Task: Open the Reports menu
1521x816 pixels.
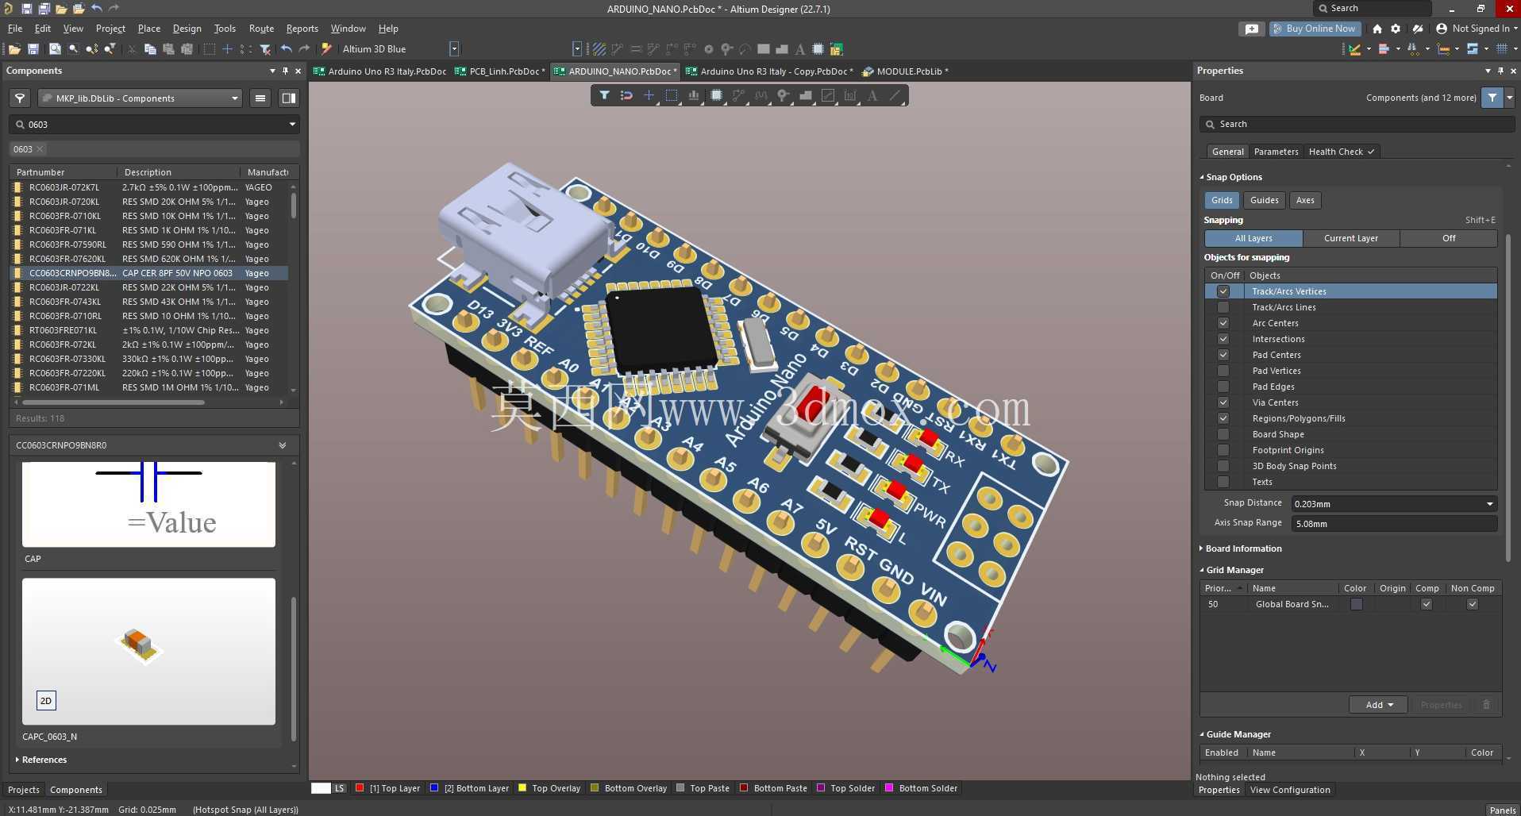Action: coord(302,29)
